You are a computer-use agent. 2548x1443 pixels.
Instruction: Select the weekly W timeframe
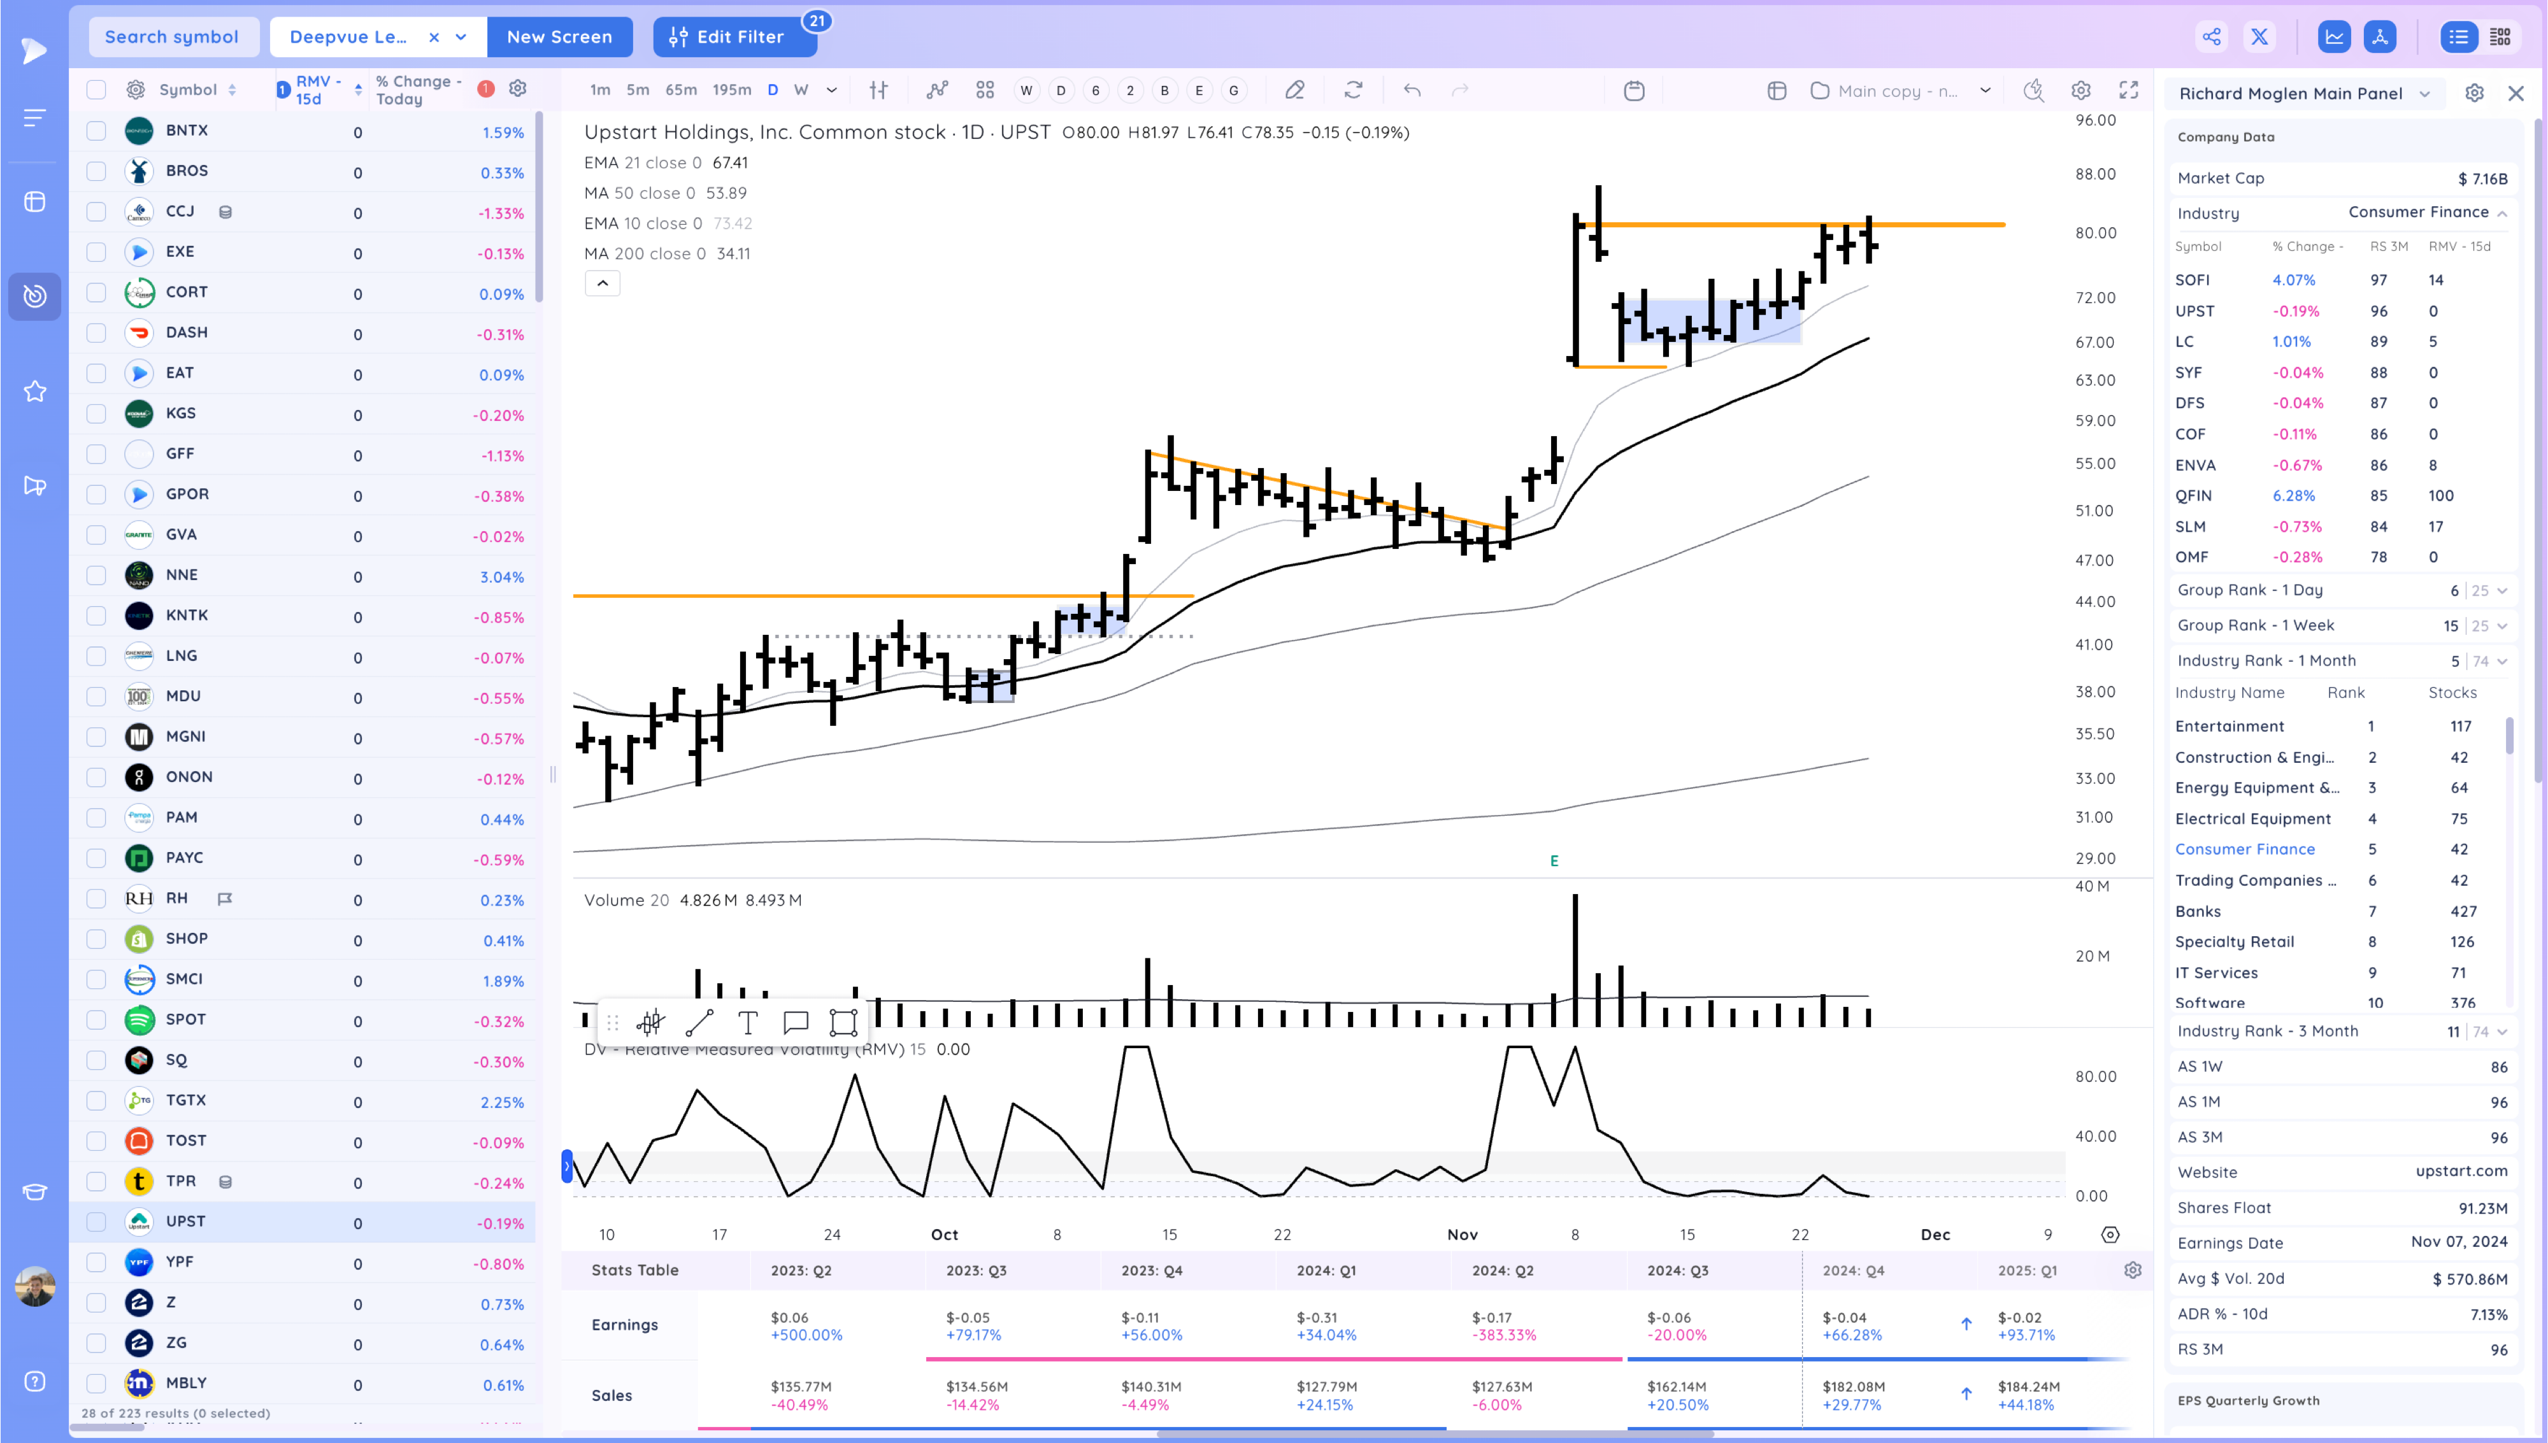802,90
